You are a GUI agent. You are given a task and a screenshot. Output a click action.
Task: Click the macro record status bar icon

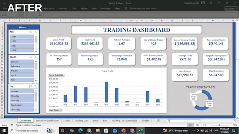click(x=12, y=125)
